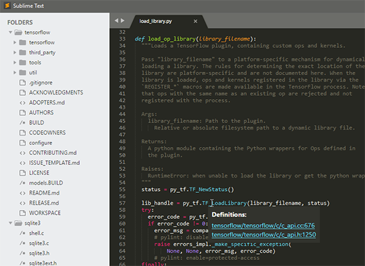Open the AUTHORS file
Image resolution: width=365 pixels, height=266 pixels.
click(41, 112)
